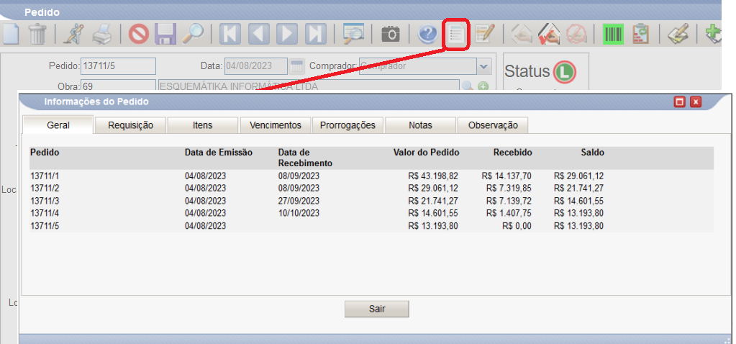Open Informações do Pedido document list icon
Viewport: 736px width, 344px height.
tap(456, 35)
